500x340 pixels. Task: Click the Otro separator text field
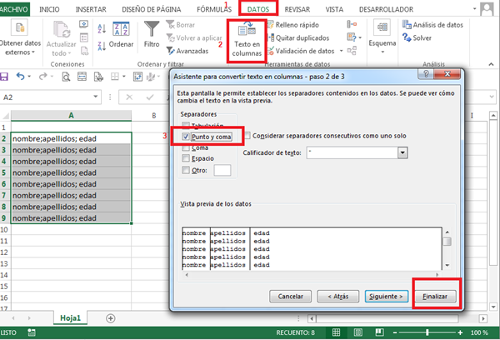pos(222,170)
